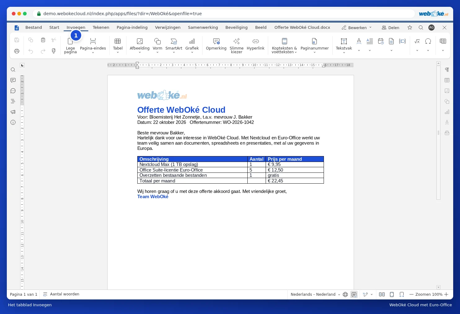Click the Delen share button

click(x=391, y=28)
